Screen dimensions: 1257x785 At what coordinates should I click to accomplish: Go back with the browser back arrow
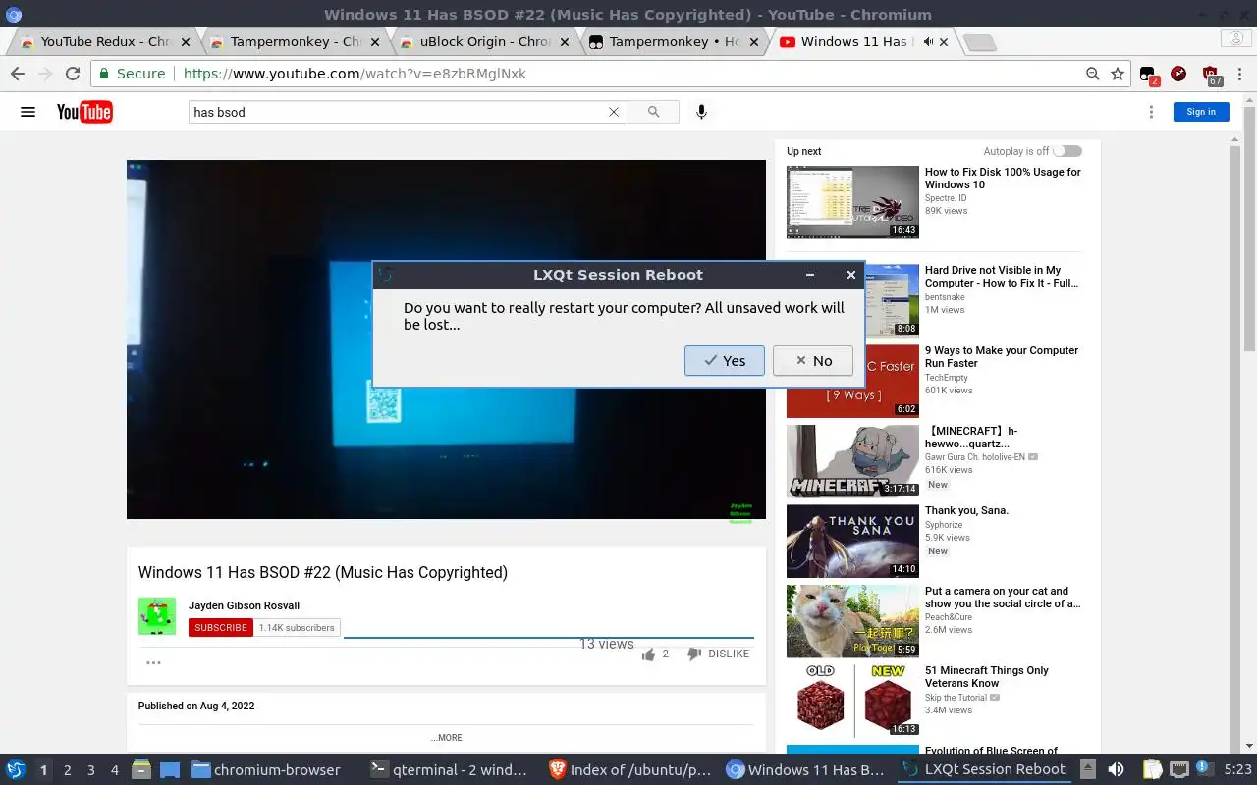tap(18, 74)
